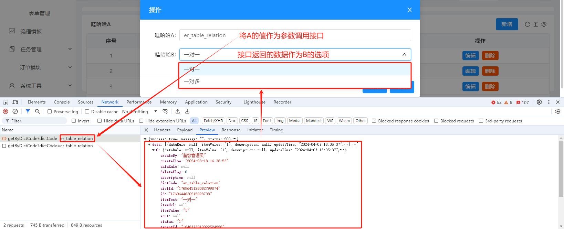Collapse the data array tree node
The image size is (564, 229).
coord(149,144)
